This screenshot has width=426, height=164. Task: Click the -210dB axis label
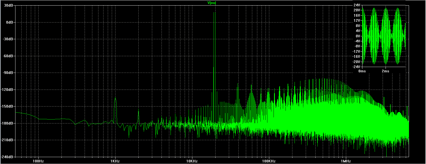pyautogui.click(x=7, y=140)
